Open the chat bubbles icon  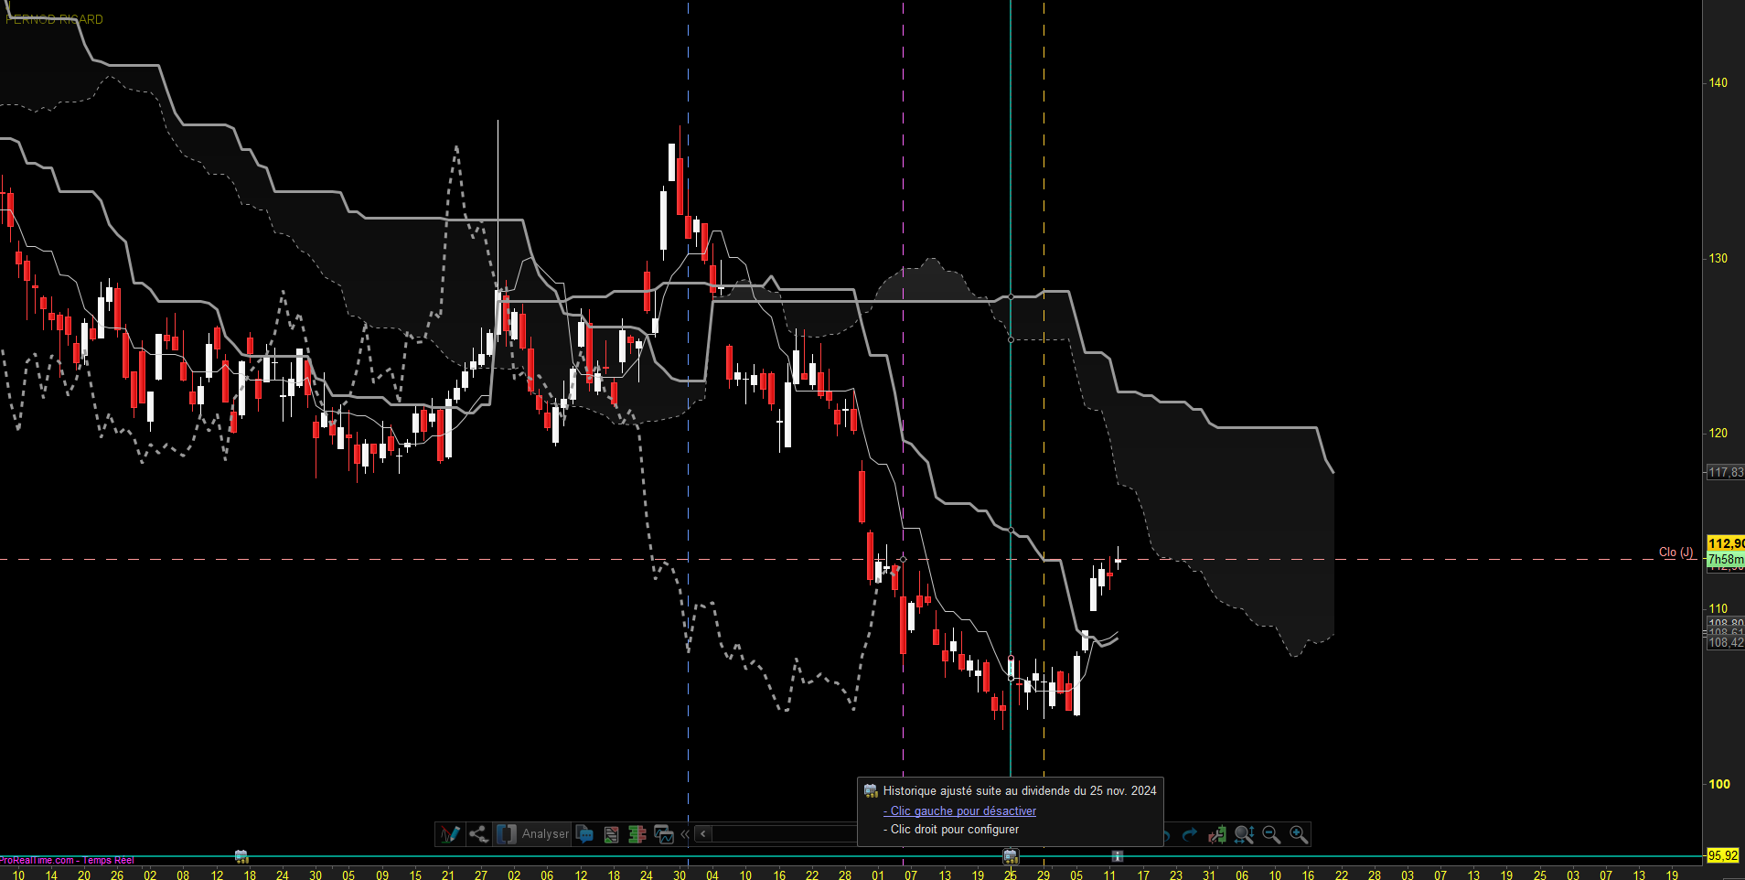point(585,834)
